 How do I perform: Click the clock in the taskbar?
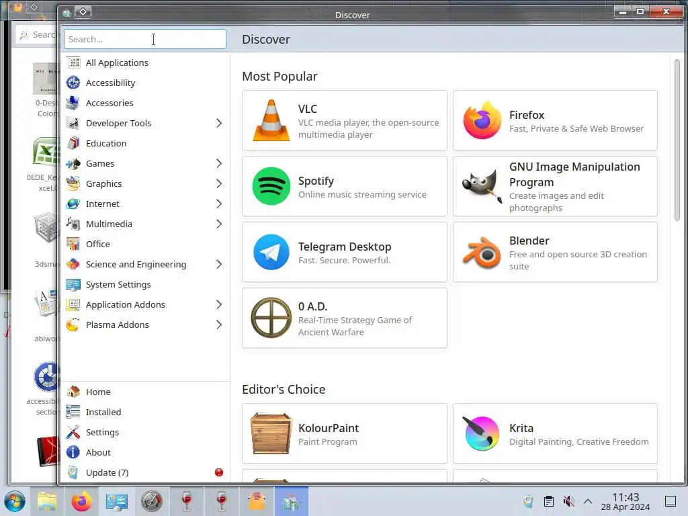[626, 501]
